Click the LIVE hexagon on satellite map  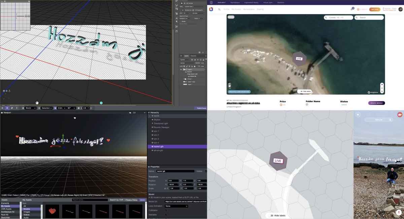(x=299, y=59)
